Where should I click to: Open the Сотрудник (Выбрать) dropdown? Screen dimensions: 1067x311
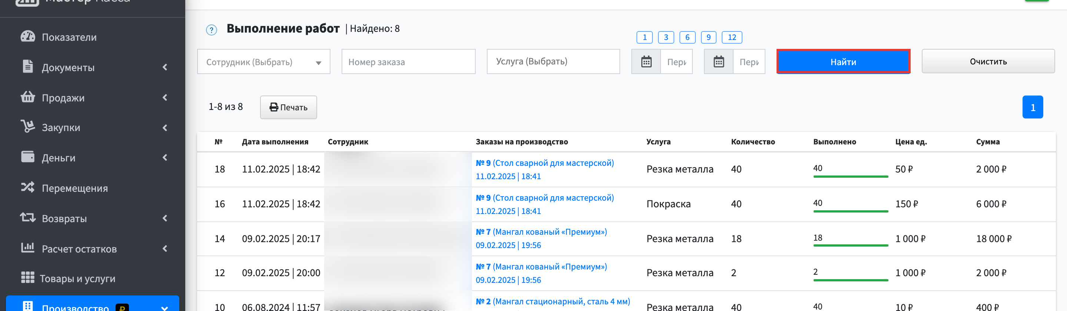[264, 62]
